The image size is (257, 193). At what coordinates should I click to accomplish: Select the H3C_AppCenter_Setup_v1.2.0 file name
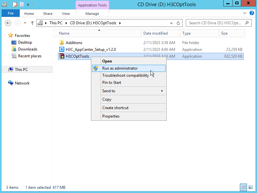(x=91, y=50)
